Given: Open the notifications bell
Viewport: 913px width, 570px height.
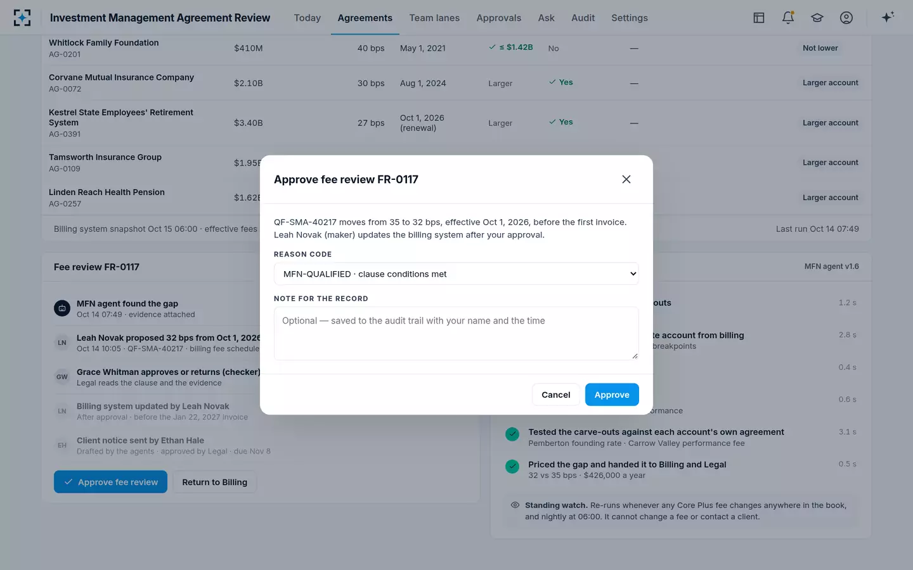Looking at the screenshot, I should (788, 18).
